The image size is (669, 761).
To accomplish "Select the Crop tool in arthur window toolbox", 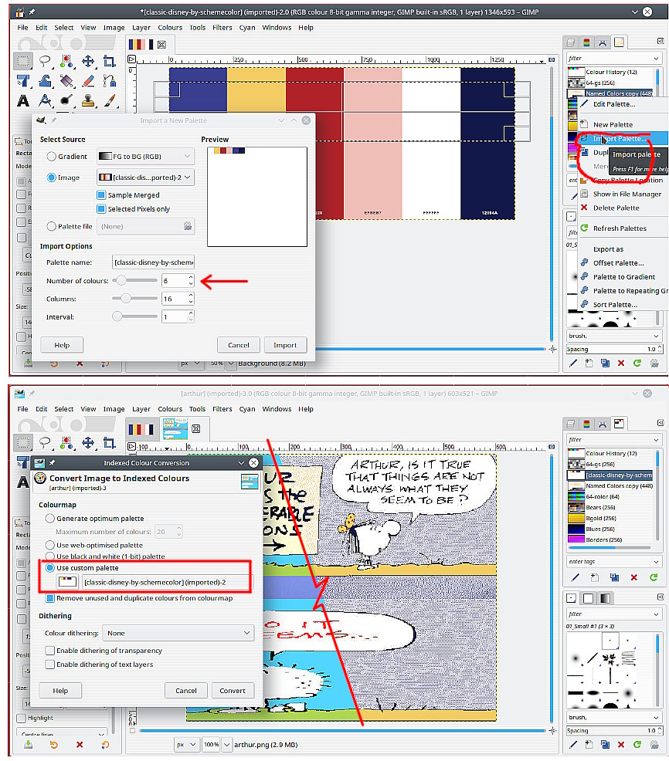I will click(110, 442).
